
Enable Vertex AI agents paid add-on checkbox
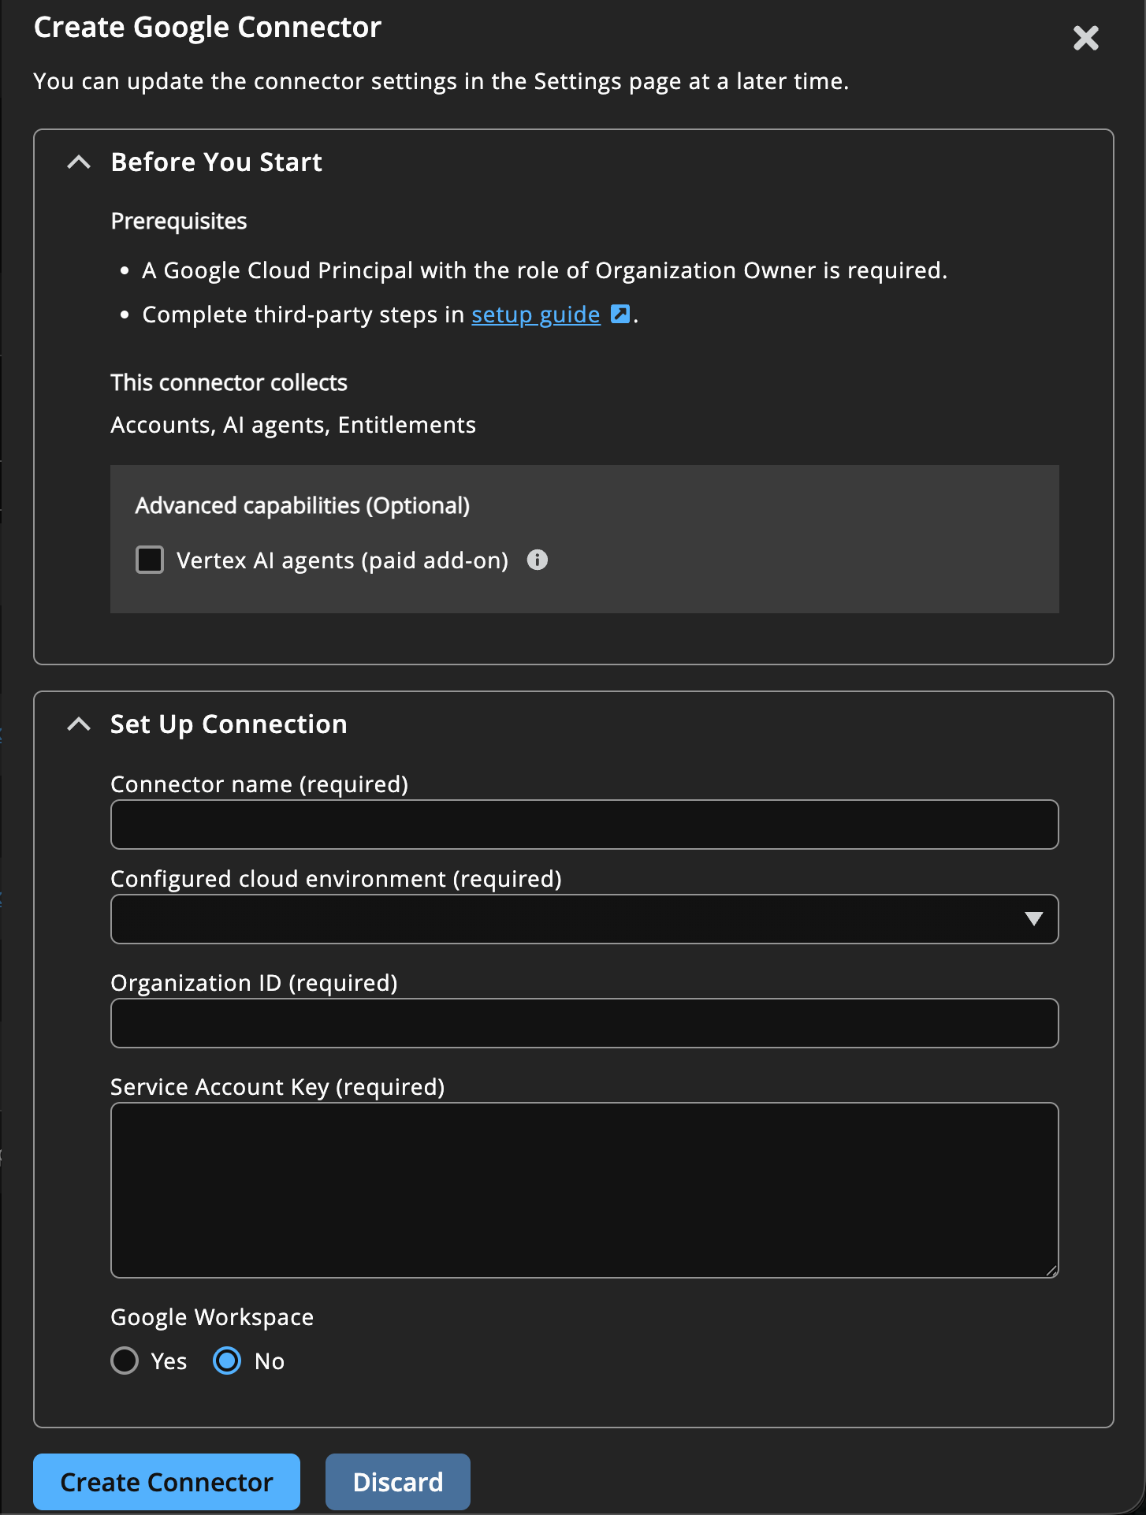[150, 560]
